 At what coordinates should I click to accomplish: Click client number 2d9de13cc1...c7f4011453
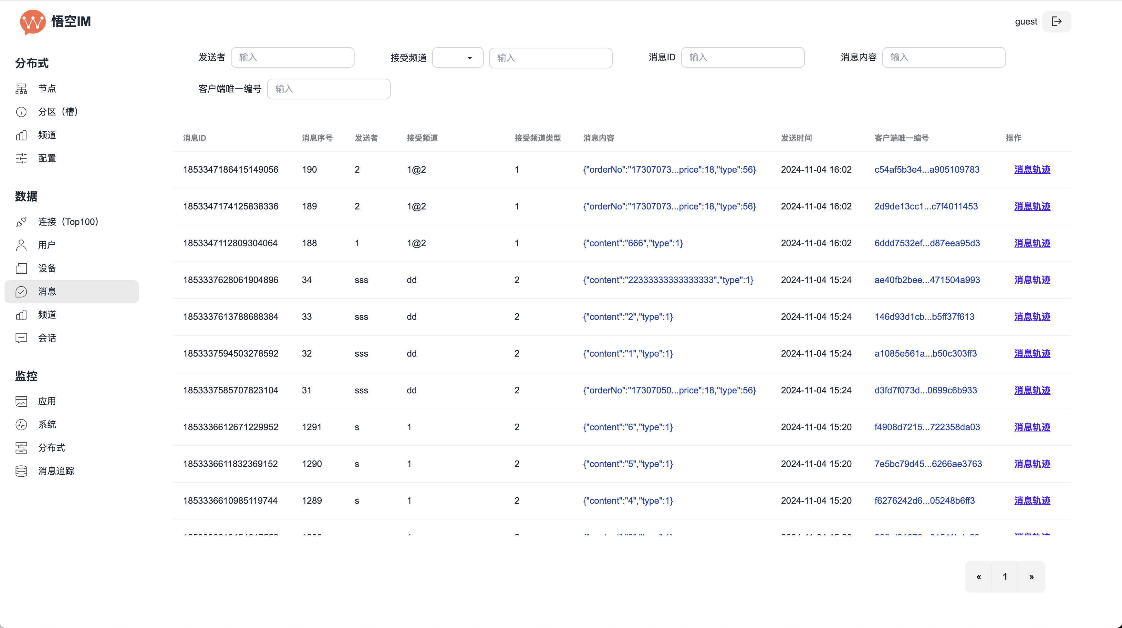[926, 206]
